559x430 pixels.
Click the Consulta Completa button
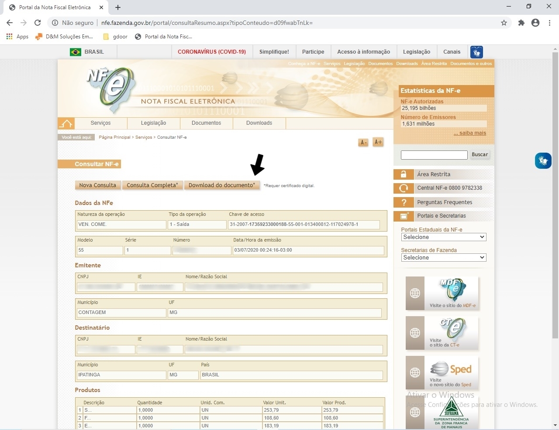pyautogui.click(x=152, y=185)
